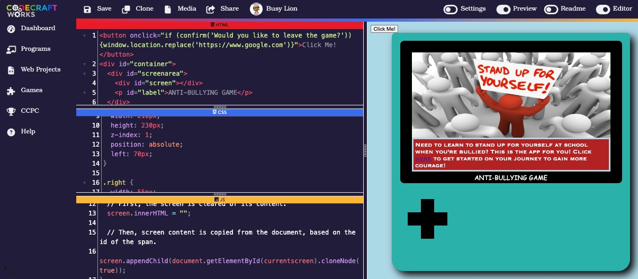Click the HERE link in game screen
Image resolution: width=638 pixels, height=279 pixels.
point(423,159)
